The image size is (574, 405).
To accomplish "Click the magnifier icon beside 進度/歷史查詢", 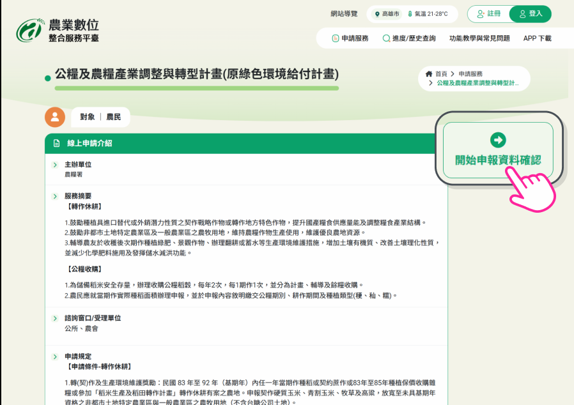I will click(x=386, y=38).
